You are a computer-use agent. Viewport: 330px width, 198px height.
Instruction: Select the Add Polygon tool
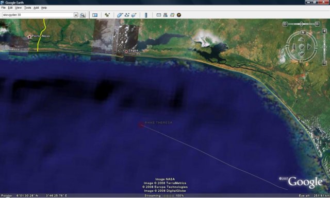(120, 15)
